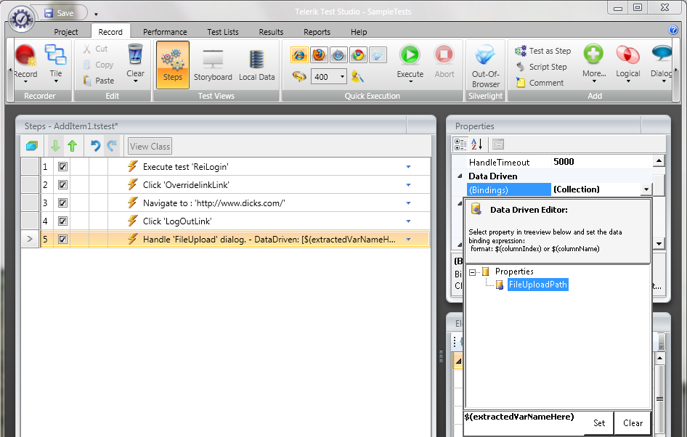Select Firefox browser icon

[x=319, y=55]
